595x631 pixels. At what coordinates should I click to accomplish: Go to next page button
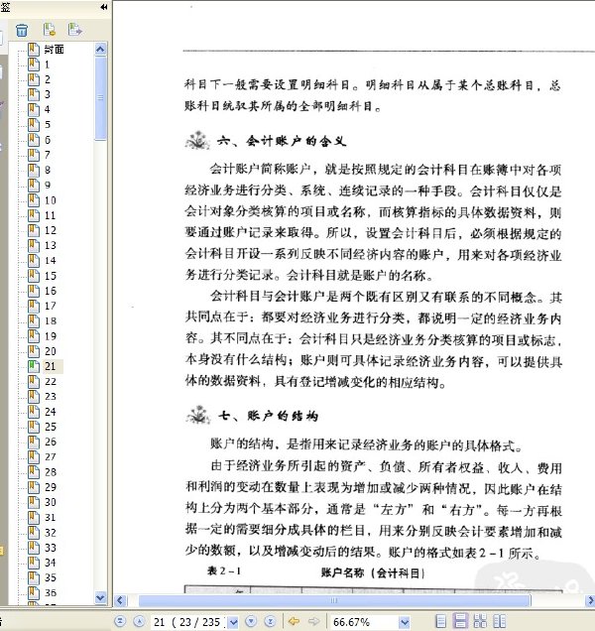click(251, 621)
